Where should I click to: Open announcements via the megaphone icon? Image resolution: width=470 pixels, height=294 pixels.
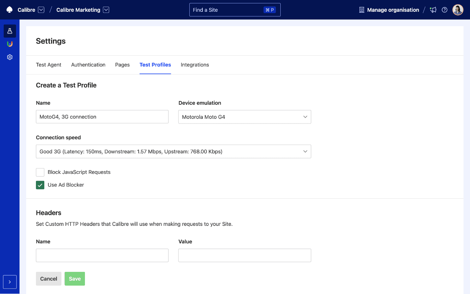(433, 10)
